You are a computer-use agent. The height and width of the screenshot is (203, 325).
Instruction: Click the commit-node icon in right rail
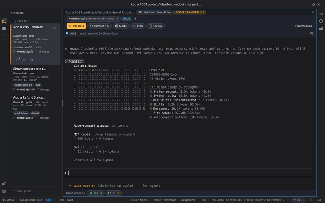tap(321, 14)
